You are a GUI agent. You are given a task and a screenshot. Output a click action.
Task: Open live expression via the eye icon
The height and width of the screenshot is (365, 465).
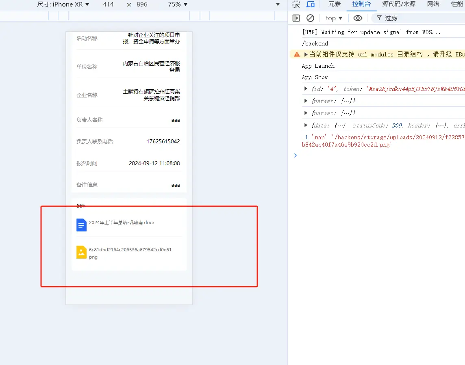tap(358, 18)
